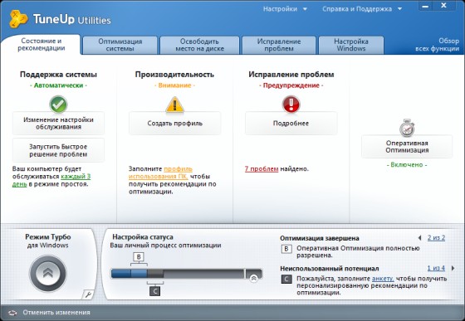The width and height of the screenshot is (465, 321).
Task: Go to next tip arrow beside 1 из 4
Action: [453, 268]
